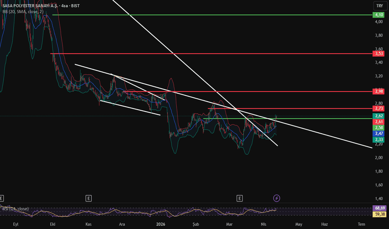The height and width of the screenshot is (229, 389).
Task: Select the SASA POLYESTER SANAYI symbol title
Action: tap(41, 6)
